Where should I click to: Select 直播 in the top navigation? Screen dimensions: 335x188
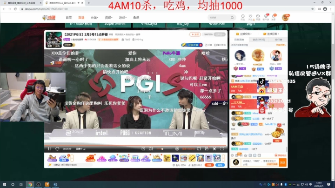click(81, 18)
